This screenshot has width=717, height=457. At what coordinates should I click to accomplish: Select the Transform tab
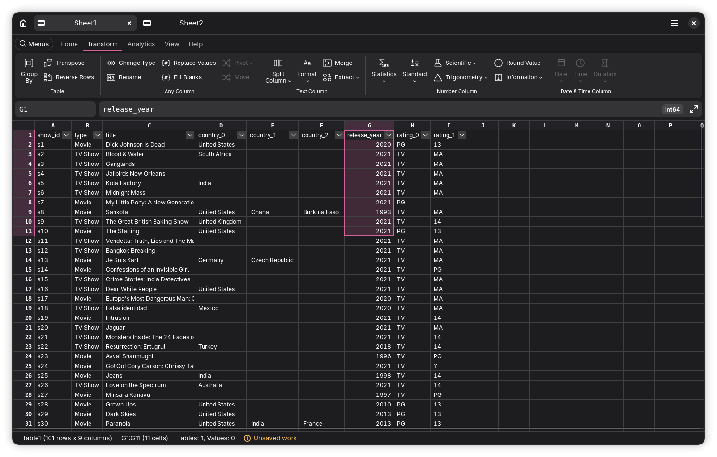102,44
